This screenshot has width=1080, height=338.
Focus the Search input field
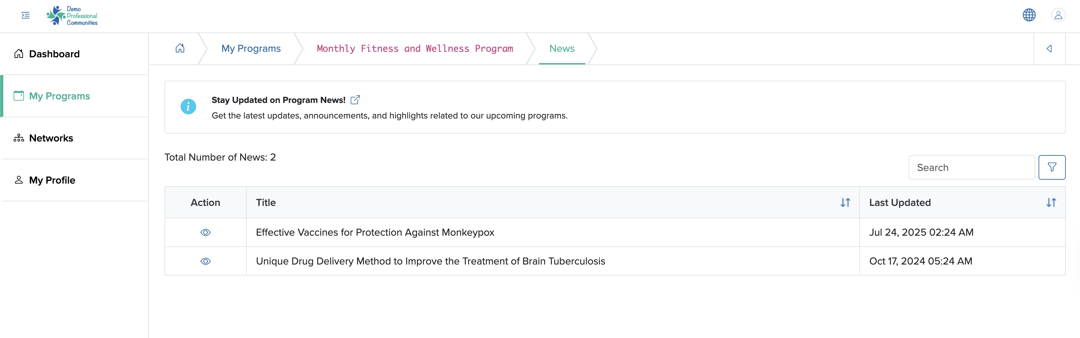972,167
